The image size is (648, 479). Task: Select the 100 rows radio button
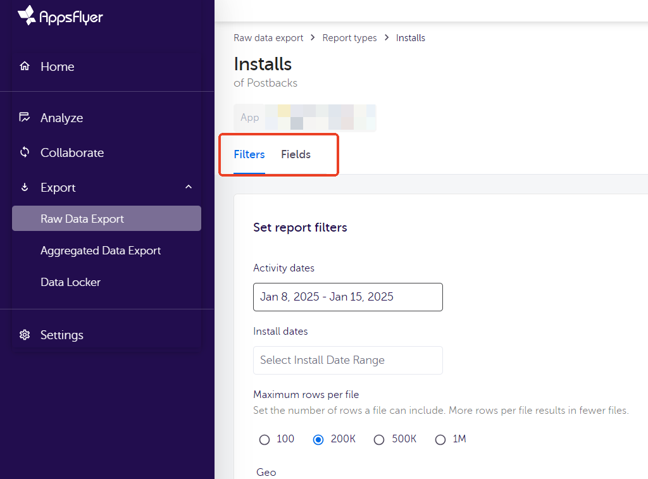pos(265,439)
